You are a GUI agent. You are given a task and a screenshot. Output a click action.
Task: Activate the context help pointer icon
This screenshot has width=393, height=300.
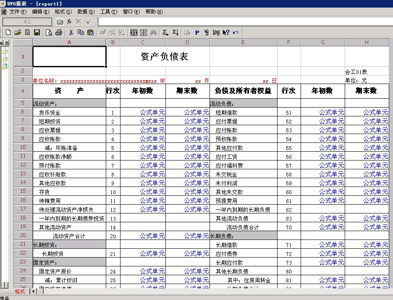(x=226, y=32)
